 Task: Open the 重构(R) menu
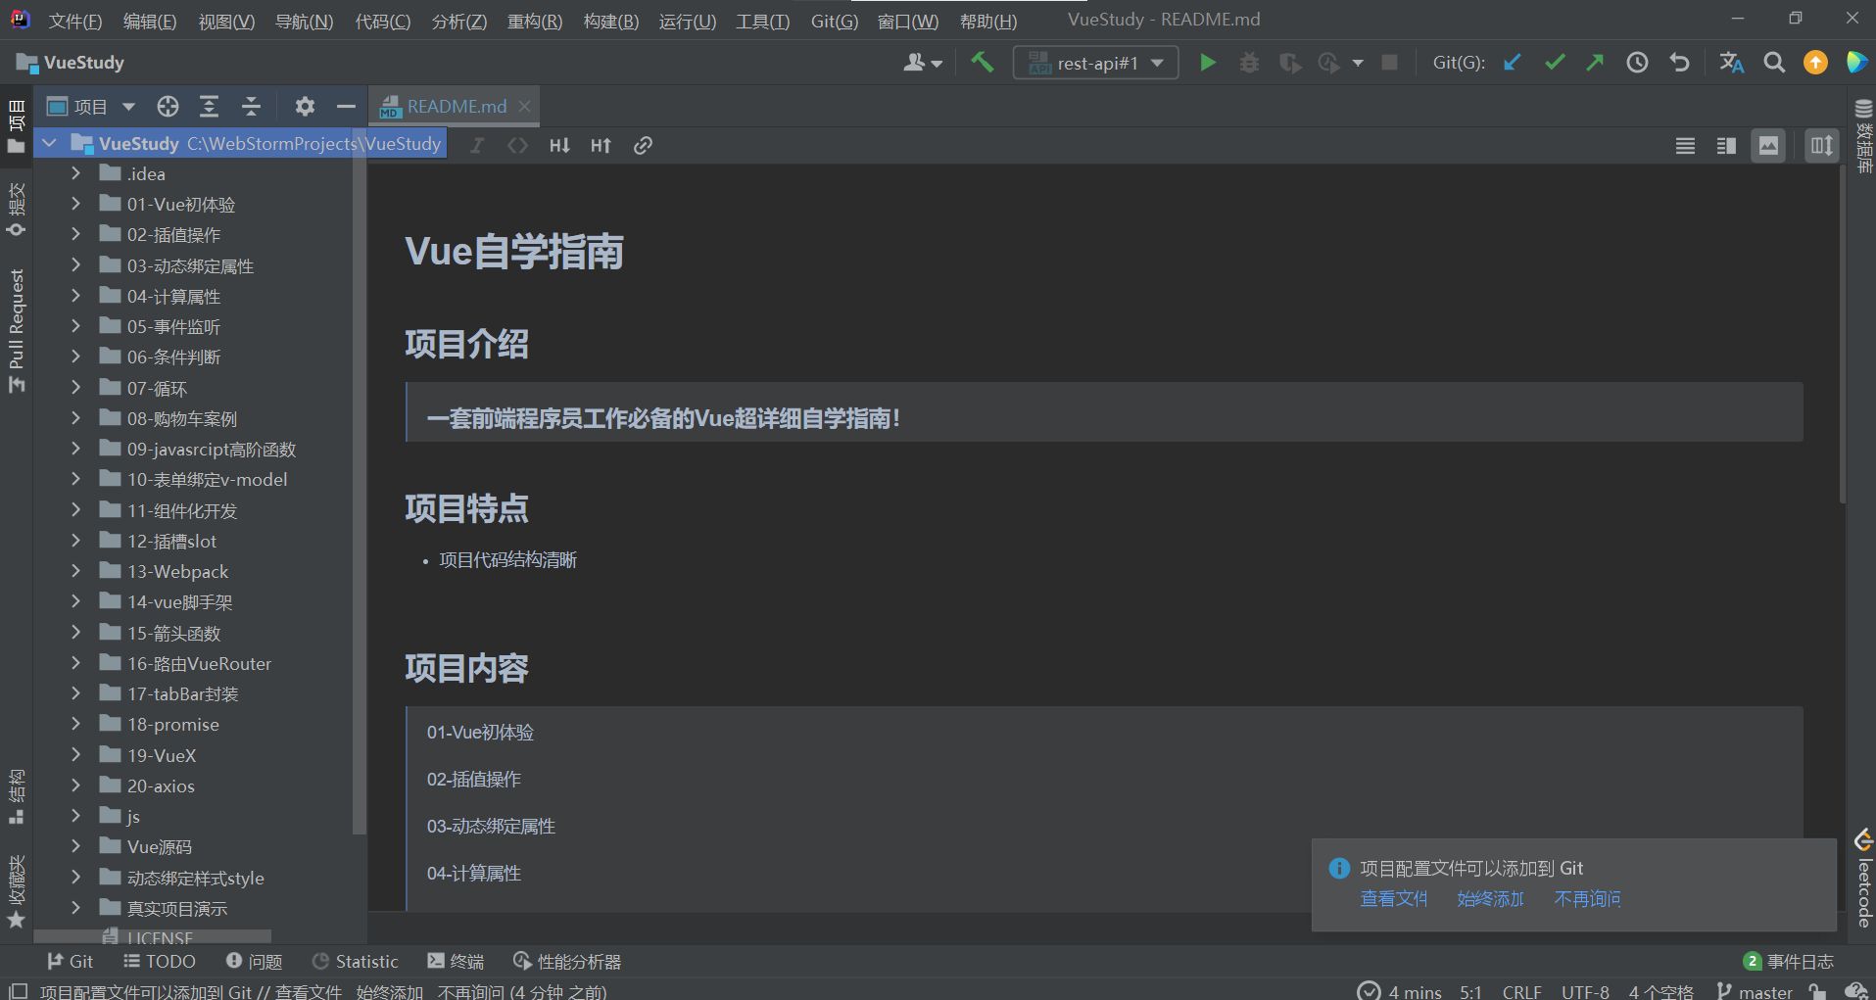pyautogui.click(x=535, y=21)
